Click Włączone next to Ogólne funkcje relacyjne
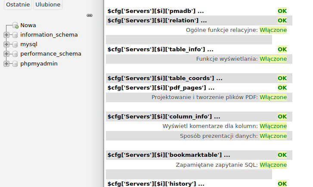The image size is (313, 187). (x=273, y=30)
